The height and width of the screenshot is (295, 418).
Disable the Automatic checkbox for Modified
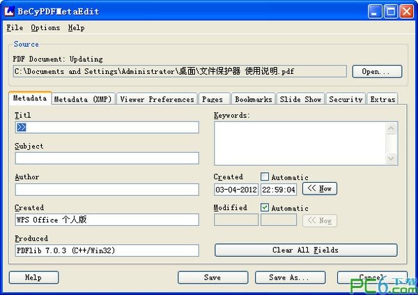pos(265,207)
